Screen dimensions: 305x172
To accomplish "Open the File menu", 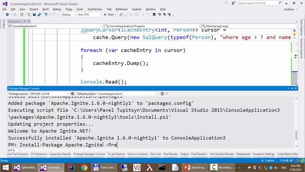I will pos(4,9).
